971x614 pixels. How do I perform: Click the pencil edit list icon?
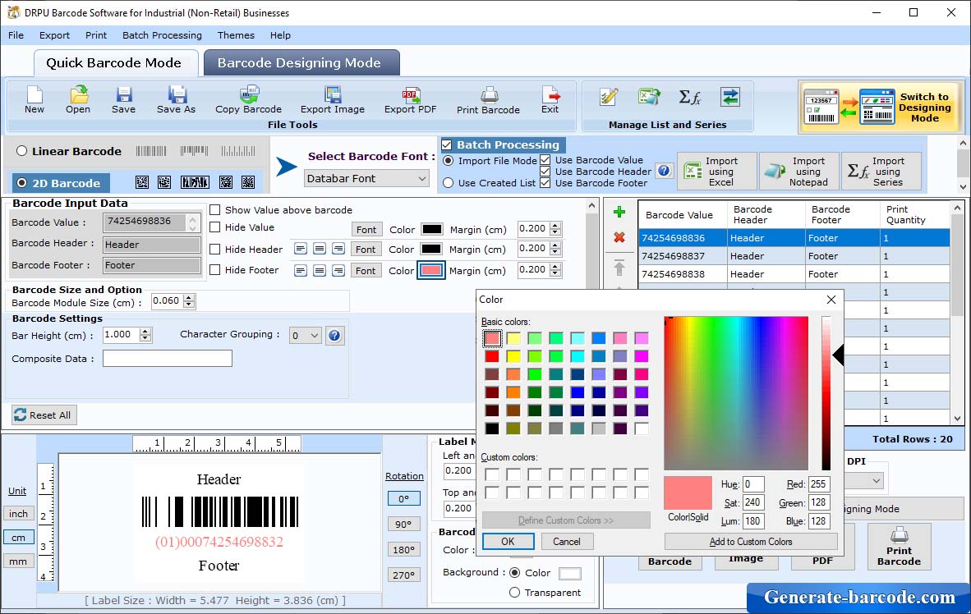click(x=608, y=97)
